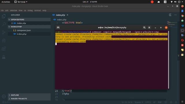The width and height of the screenshot is (185, 104).
Task: Open composer.json in the Explorer
Action: click(x=24, y=30)
